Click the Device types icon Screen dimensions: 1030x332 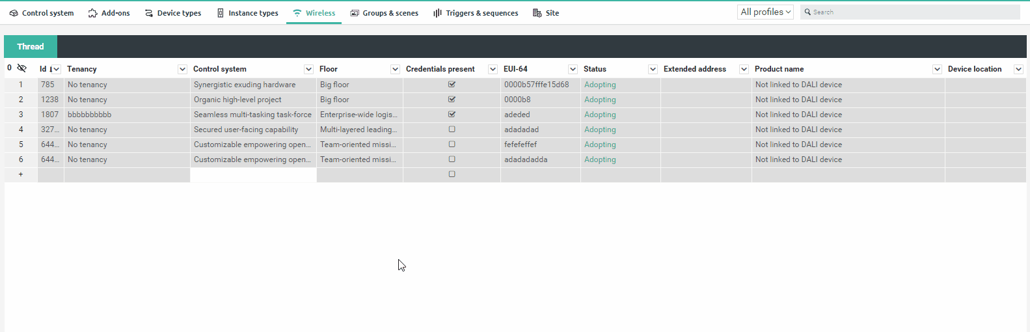coord(149,13)
